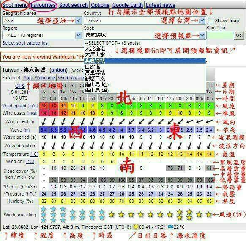Switch to the Webcams tab
This screenshot has height=241, width=246.
coord(45,78)
